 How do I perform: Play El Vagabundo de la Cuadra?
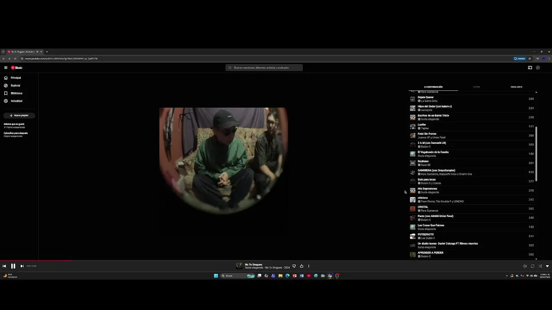471,154
